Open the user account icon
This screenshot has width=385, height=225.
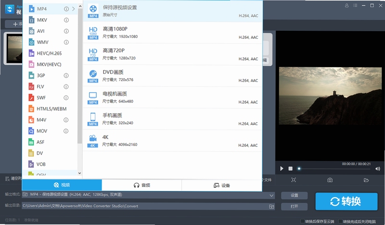click(346, 5)
